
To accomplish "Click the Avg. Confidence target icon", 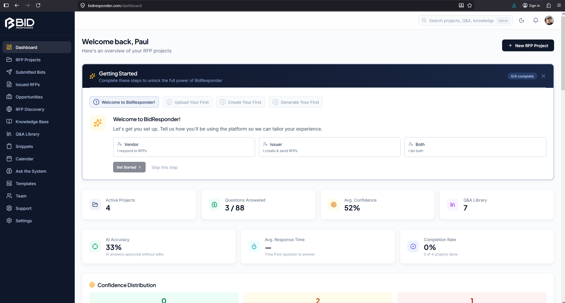I will click(x=334, y=205).
